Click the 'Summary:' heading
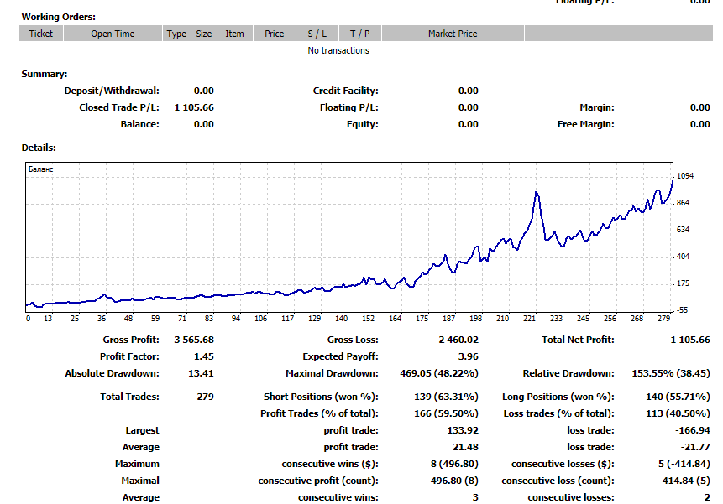The height and width of the screenshot is (504, 723). [x=45, y=74]
